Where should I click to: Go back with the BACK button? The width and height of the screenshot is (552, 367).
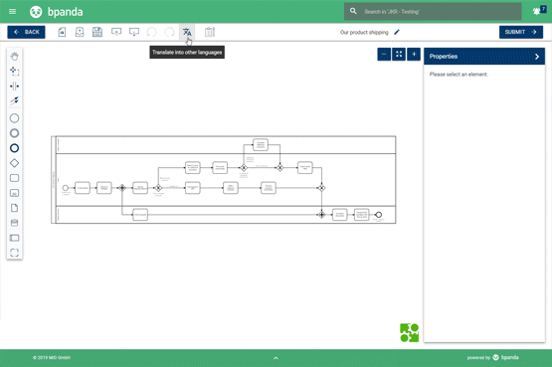[x=27, y=32]
